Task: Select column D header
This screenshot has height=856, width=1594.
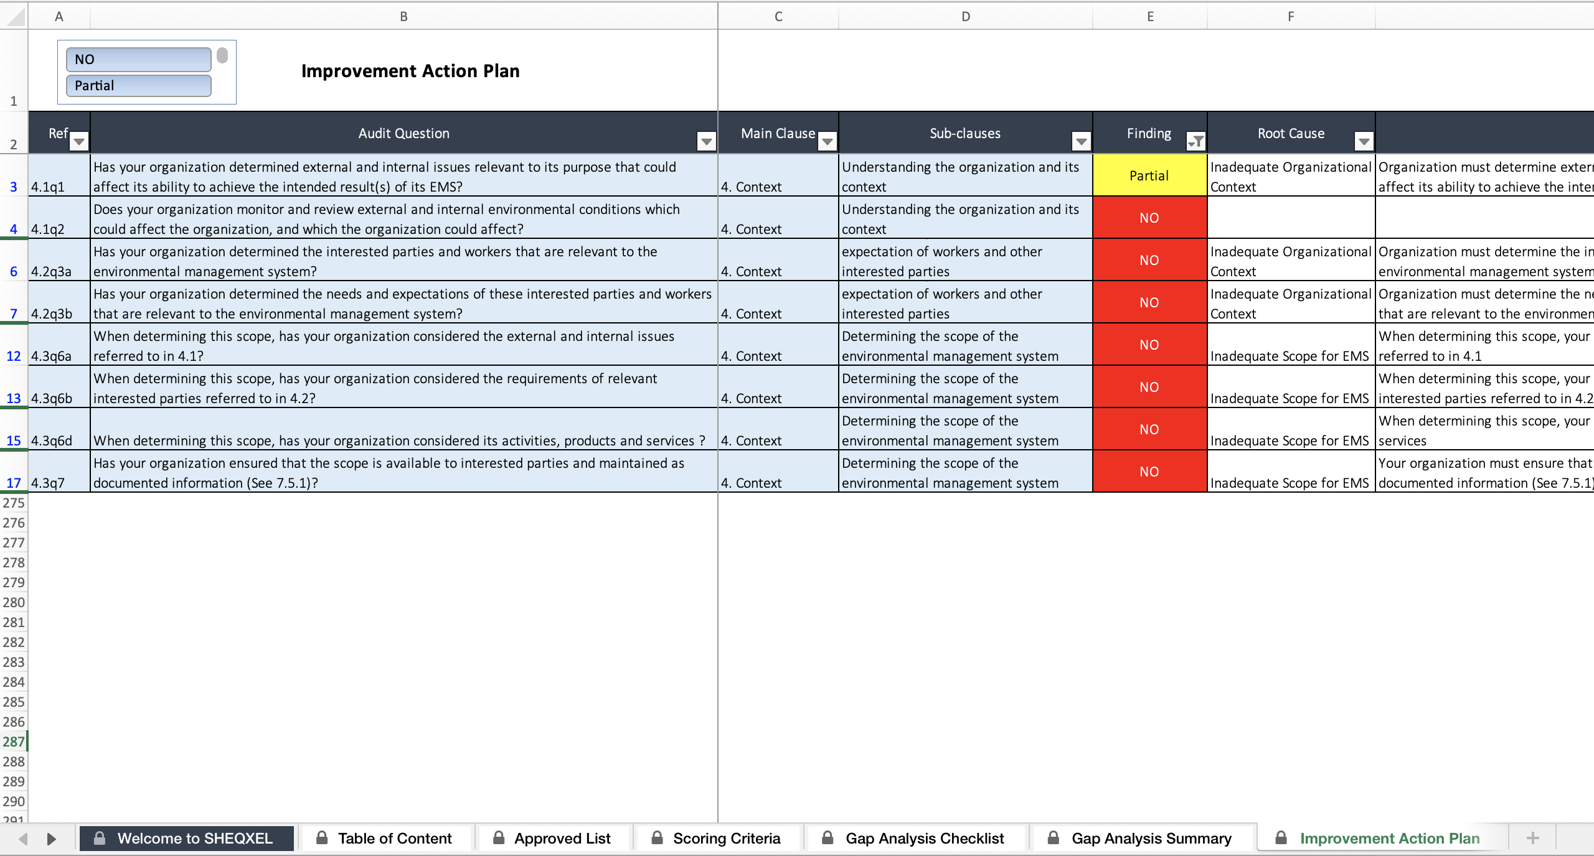Action: click(x=966, y=16)
